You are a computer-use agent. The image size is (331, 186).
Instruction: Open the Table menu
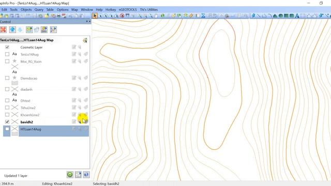tap(50, 9)
